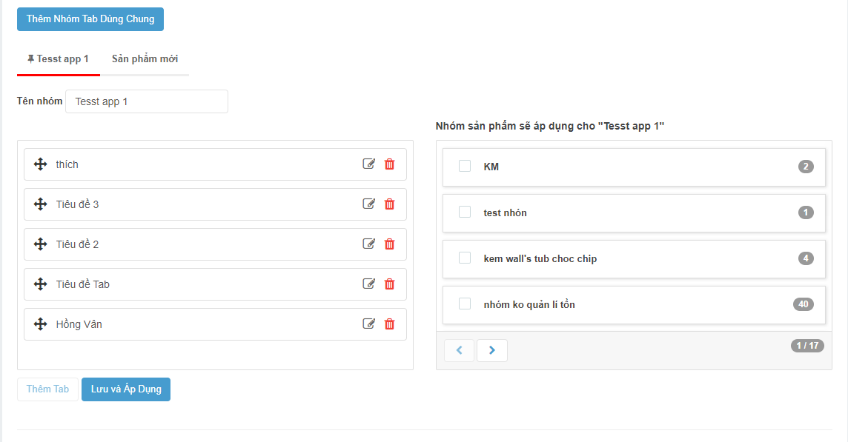Click the move handle icon for "Tiêu đề Tab"
The image size is (848, 442).
pyautogui.click(x=41, y=284)
